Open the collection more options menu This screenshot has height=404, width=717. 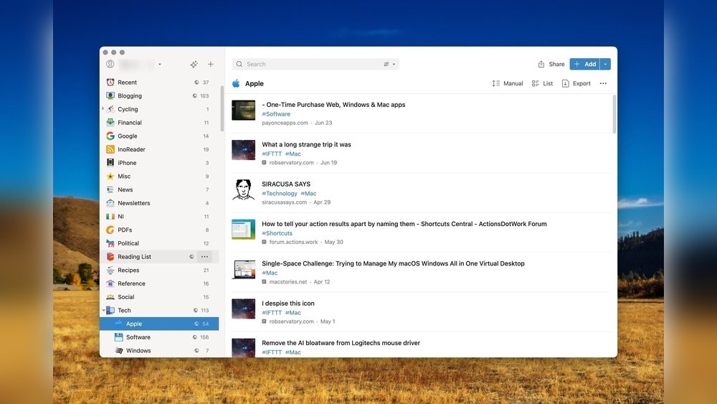click(x=603, y=83)
